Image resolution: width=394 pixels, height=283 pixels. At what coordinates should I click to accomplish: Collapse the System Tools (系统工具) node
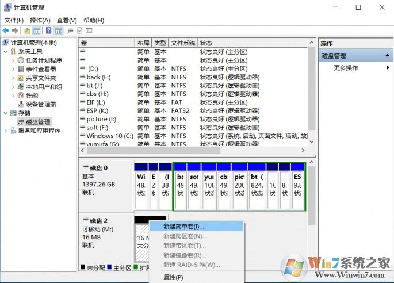pos(6,52)
